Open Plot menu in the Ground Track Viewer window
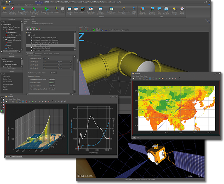The image size is (224, 184). pyautogui.click(x=14, y=99)
